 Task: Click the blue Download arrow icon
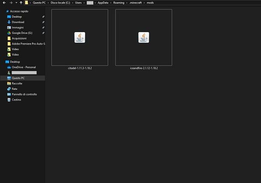click(x=9, y=22)
